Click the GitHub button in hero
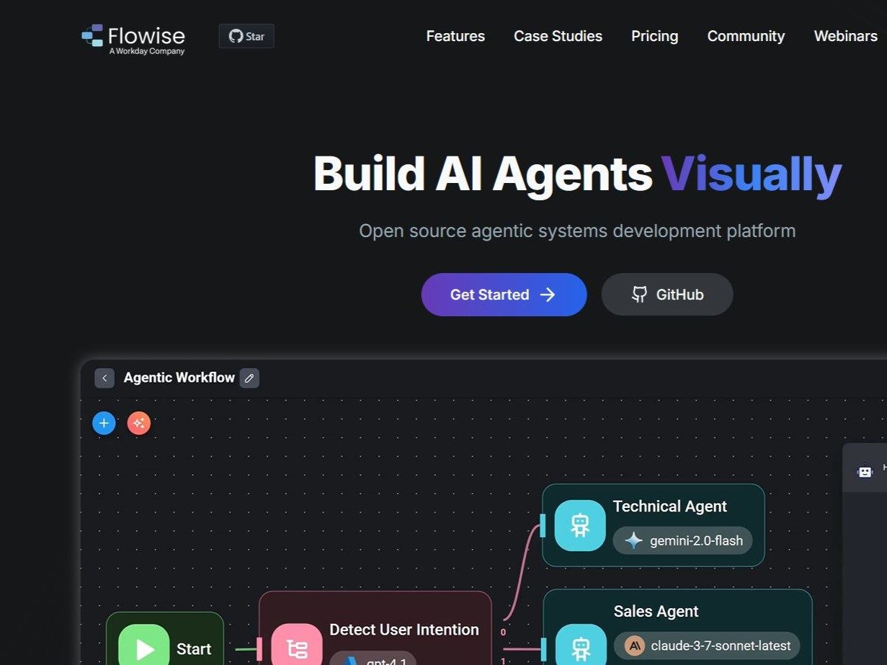The image size is (887, 665). [667, 295]
